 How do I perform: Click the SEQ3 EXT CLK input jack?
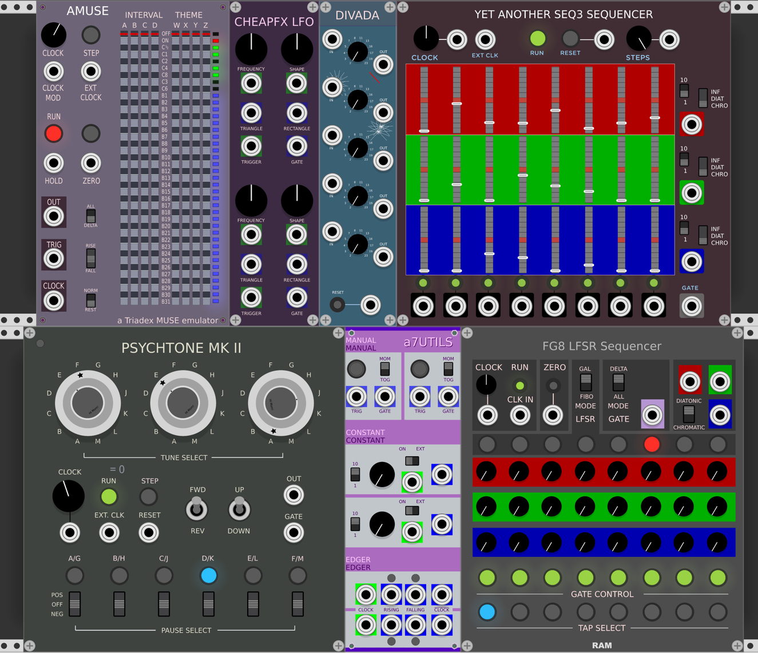(485, 39)
